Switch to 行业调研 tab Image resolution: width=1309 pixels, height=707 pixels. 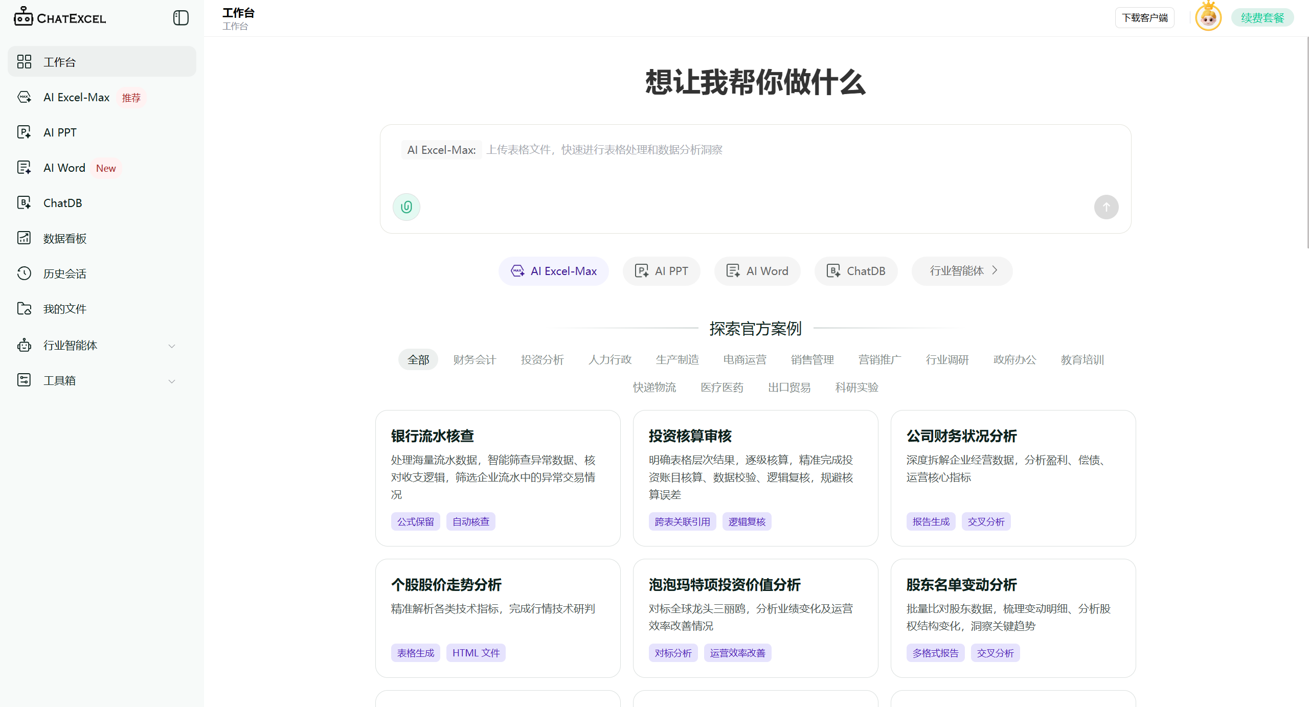[947, 360]
